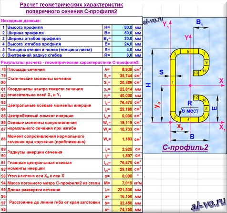The width and height of the screenshot is (227, 213).
Task: Click the axis tilt angle value in row 93
Action: [122, 176]
